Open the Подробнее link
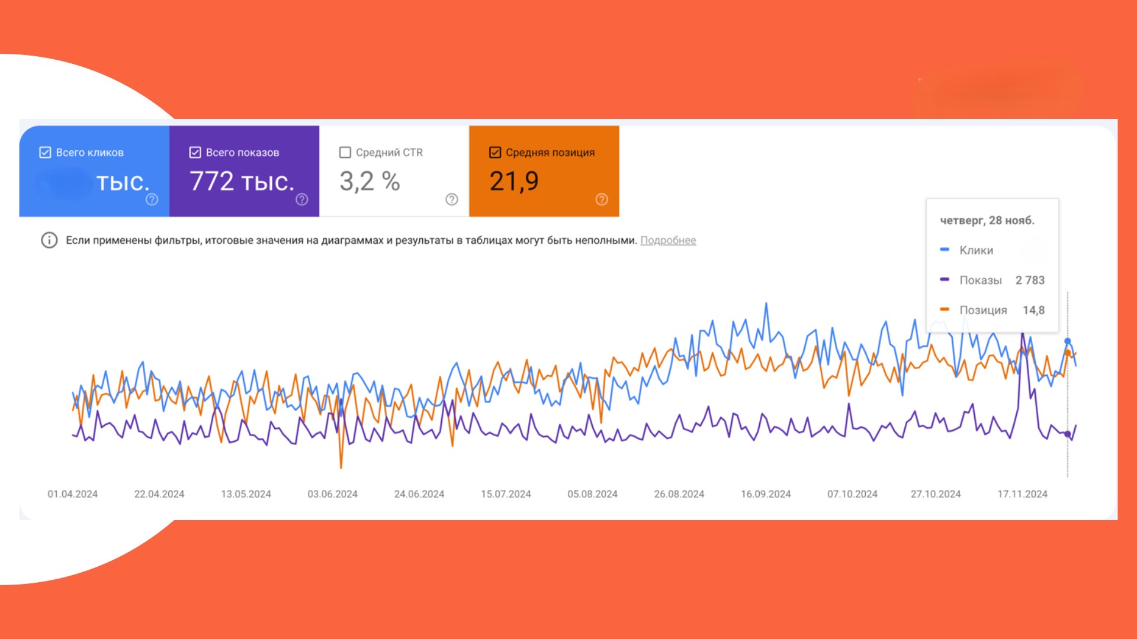Viewport: 1137px width, 639px height. tap(668, 240)
